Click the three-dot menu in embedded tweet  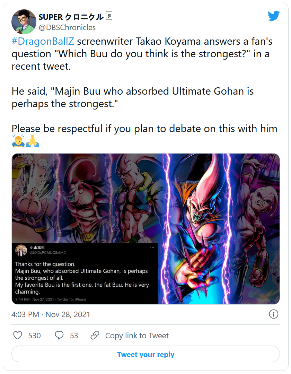point(152,247)
